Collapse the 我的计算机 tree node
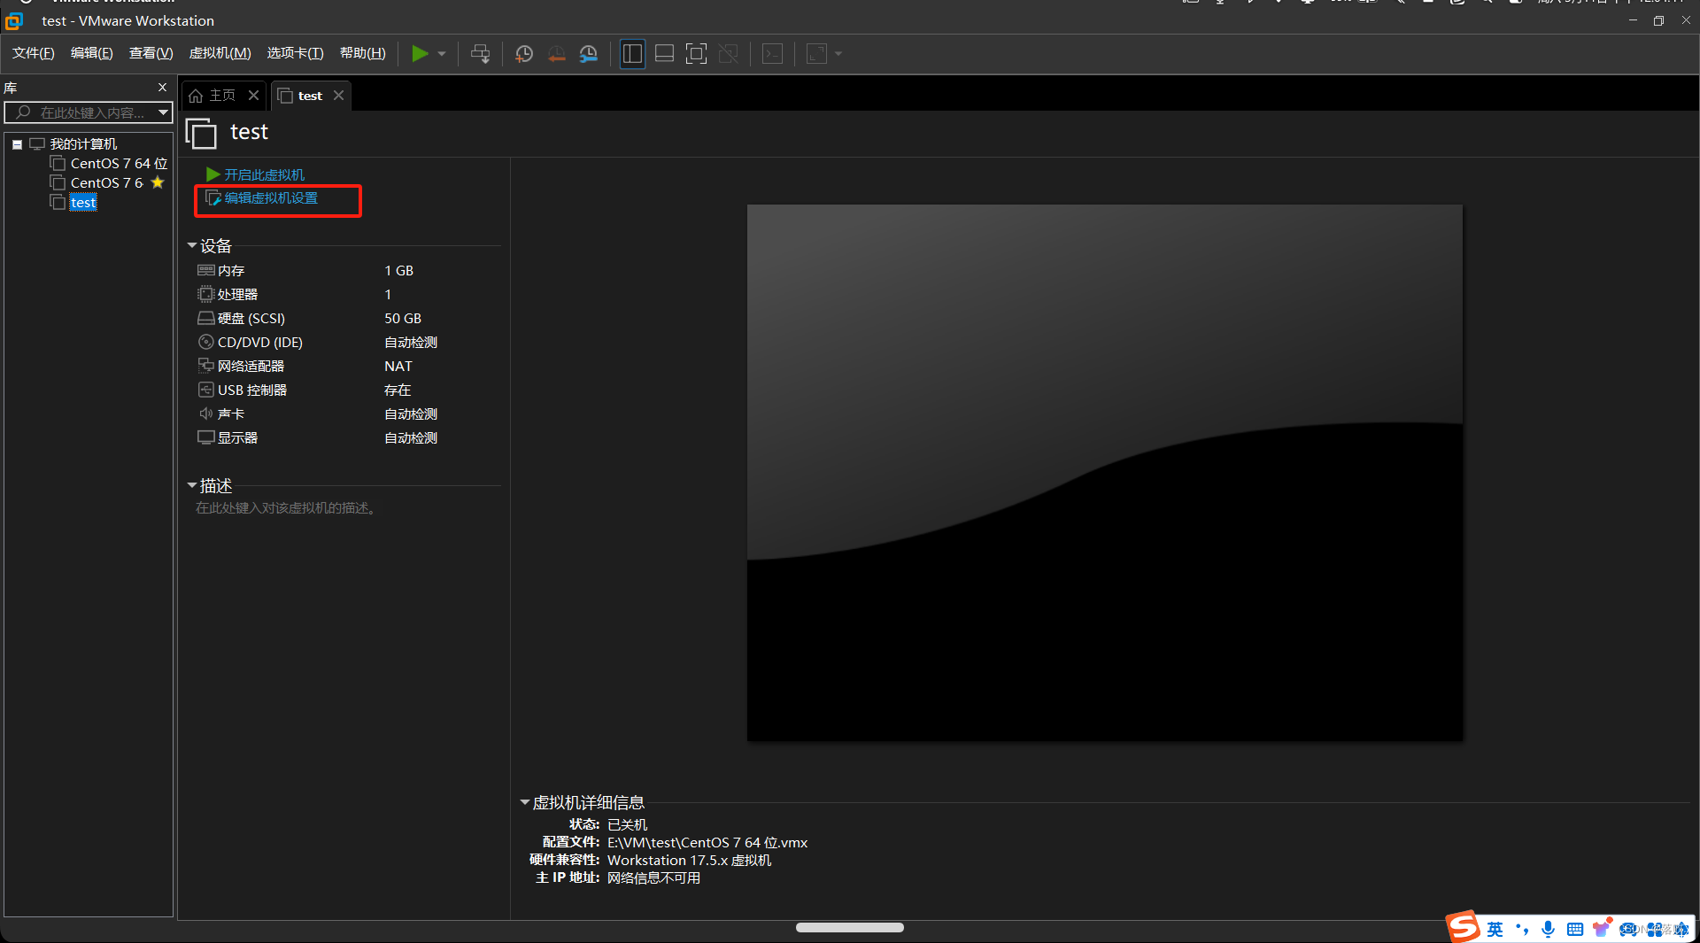The height and width of the screenshot is (943, 1700). [17, 144]
